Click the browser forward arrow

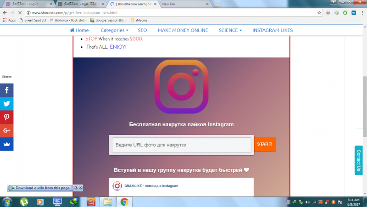pos(12,13)
